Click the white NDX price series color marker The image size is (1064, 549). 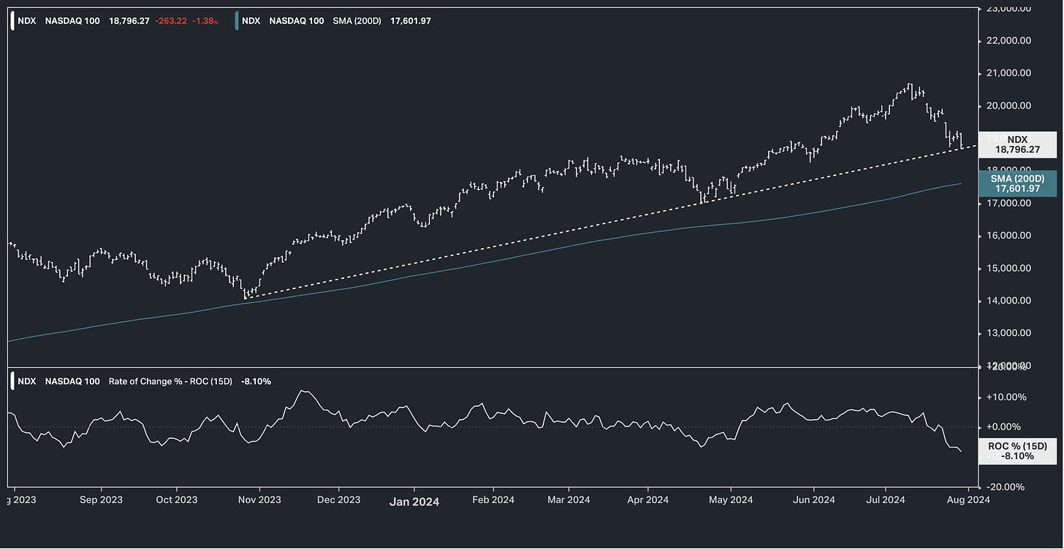13,21
